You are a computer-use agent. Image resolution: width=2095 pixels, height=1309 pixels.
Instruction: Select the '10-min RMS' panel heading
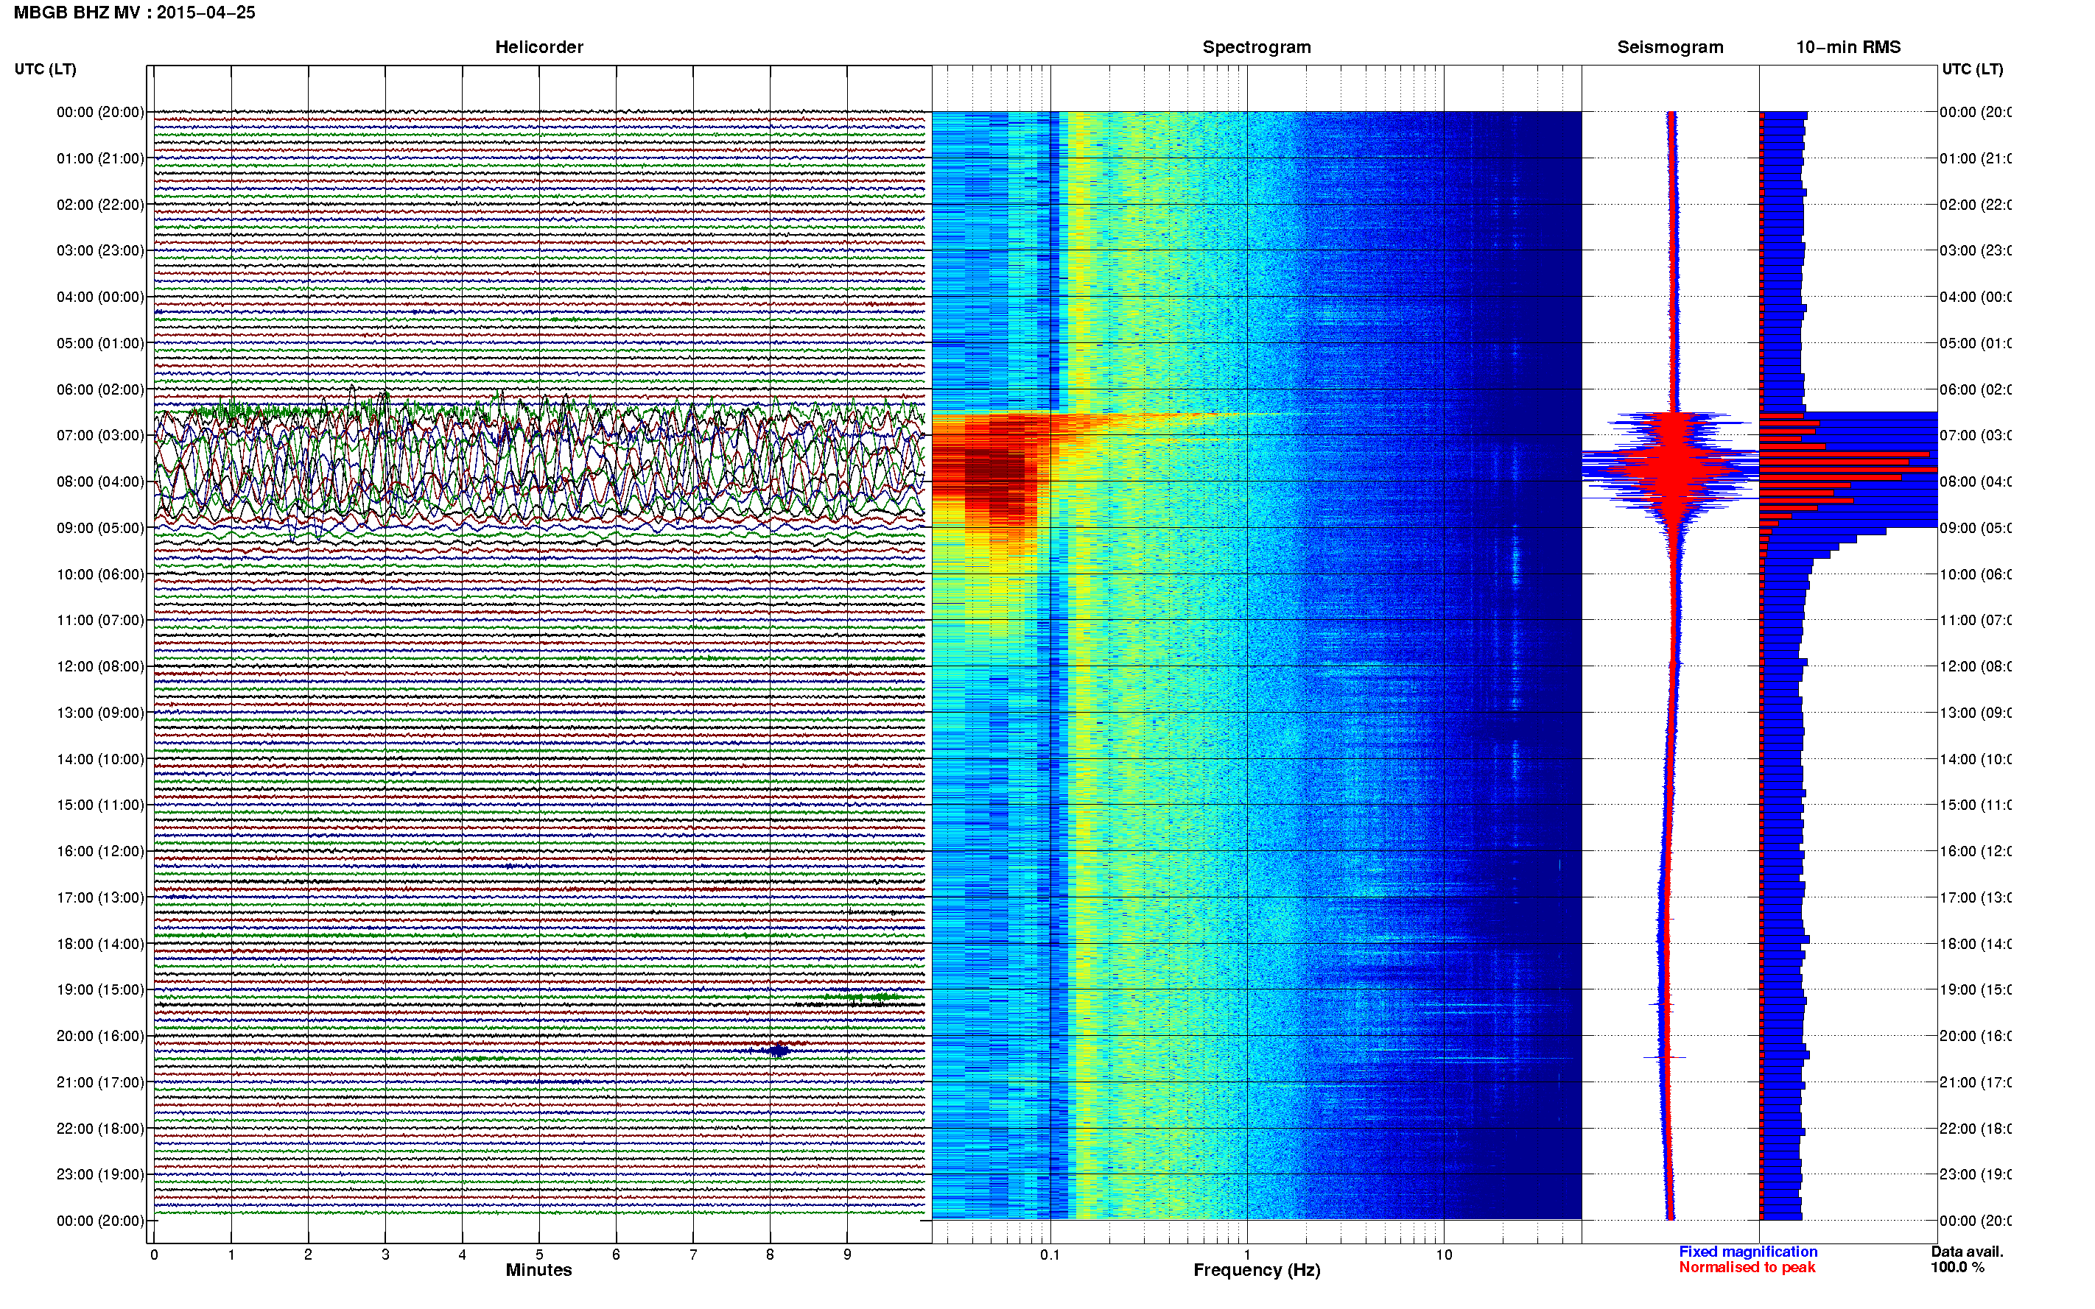[x=1848, y=47]
